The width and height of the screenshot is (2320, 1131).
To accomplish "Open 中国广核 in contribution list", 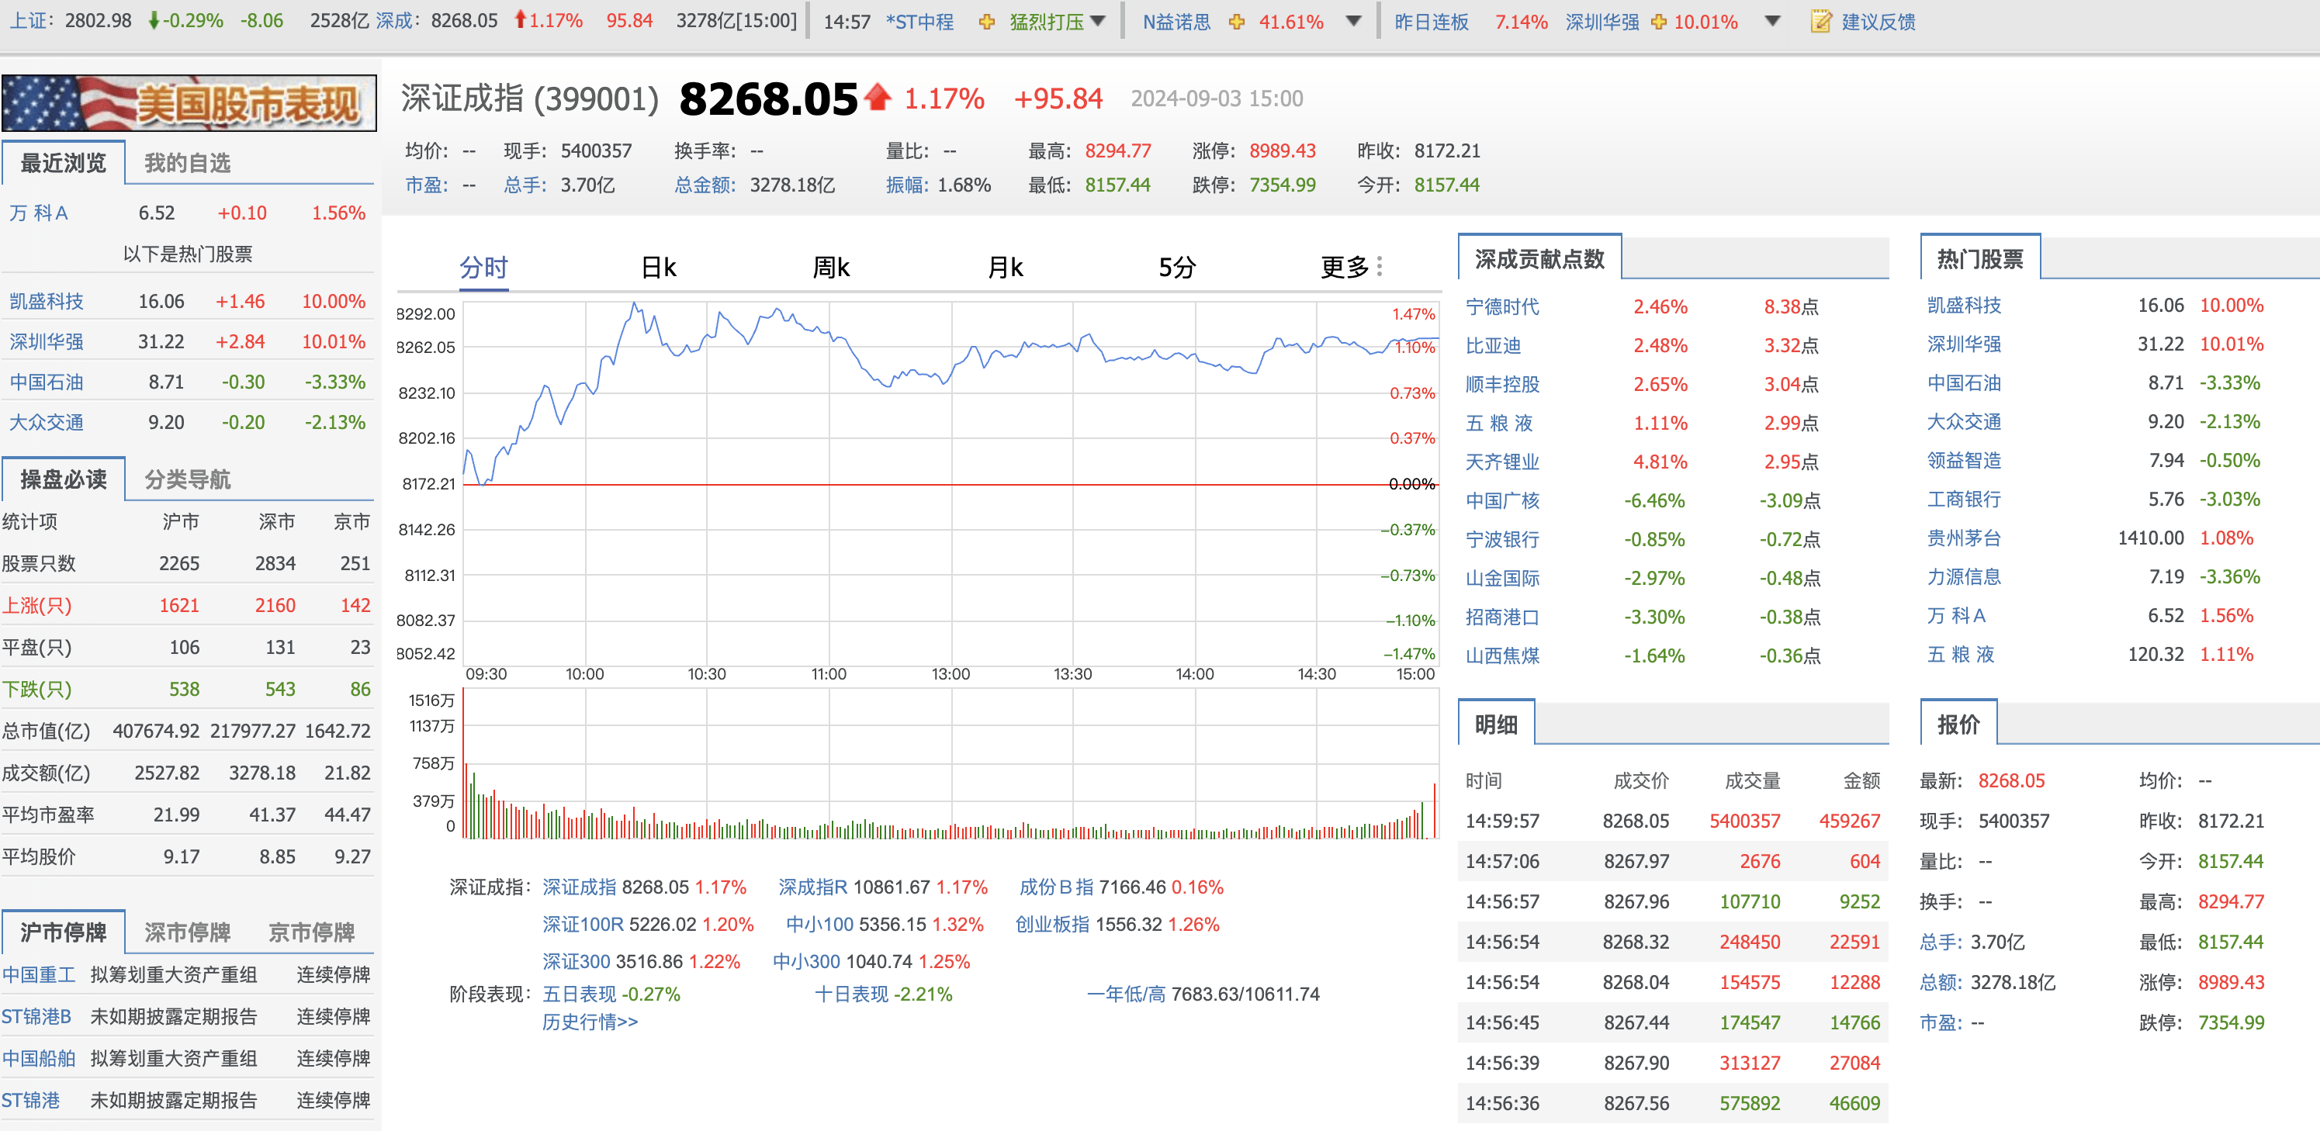I will [1502, 500].
